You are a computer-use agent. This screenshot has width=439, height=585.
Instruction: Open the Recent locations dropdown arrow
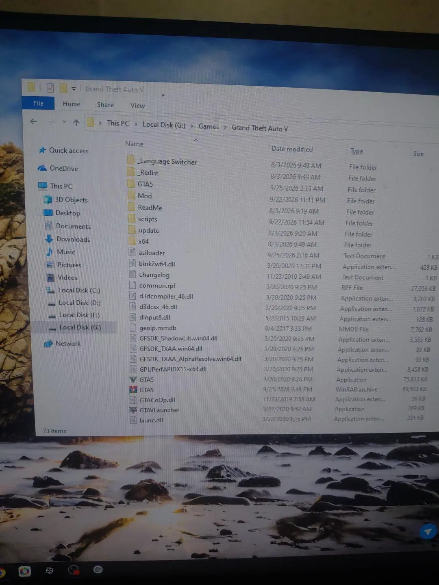[x=64, y=122]
